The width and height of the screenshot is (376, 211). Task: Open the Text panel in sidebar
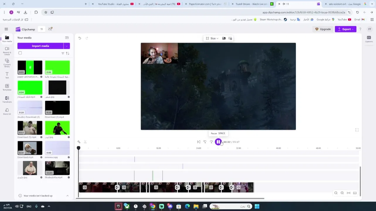[7, 75]
